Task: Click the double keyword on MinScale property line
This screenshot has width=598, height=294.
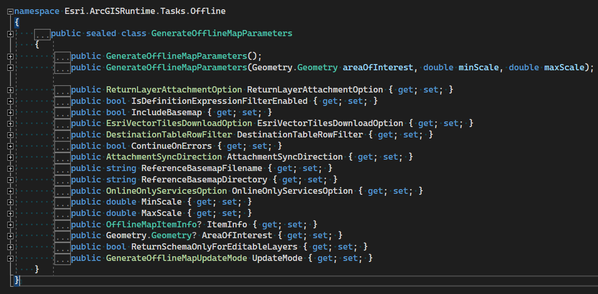Action: 121,202
